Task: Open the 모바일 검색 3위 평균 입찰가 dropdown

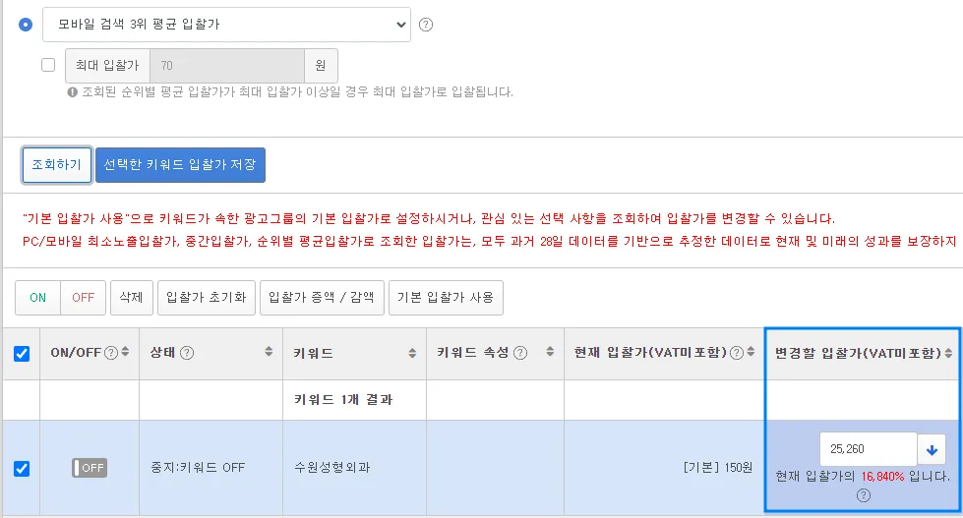Action: click(226, 25)
